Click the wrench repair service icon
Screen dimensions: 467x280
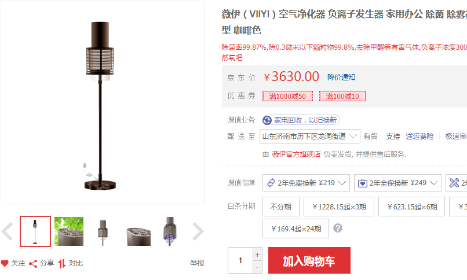(454, 183)
